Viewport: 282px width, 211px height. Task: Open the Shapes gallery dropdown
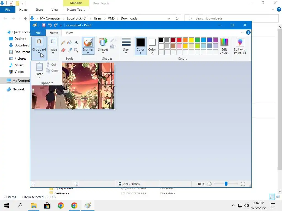click(103, 53)
